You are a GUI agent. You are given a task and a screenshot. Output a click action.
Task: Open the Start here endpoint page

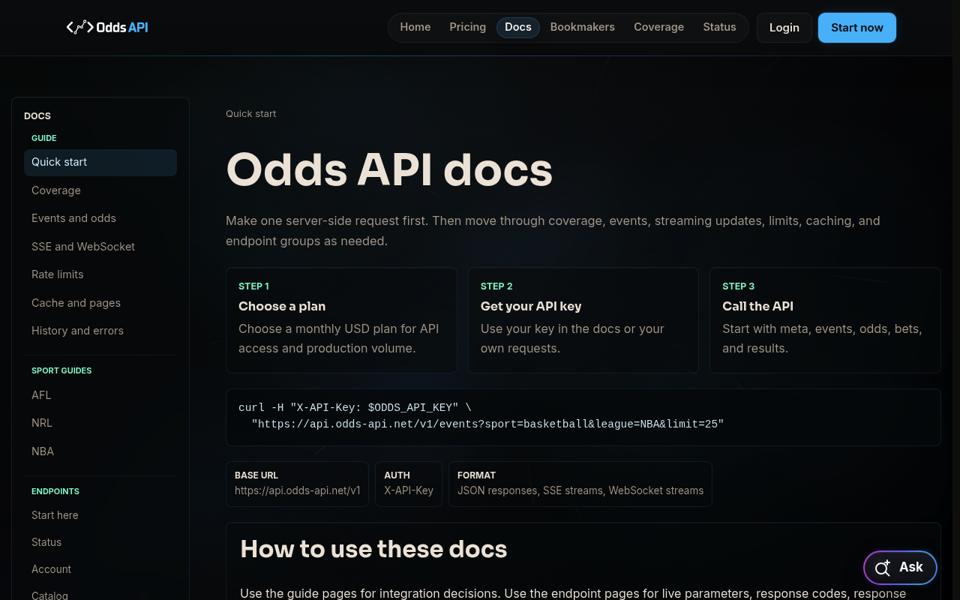click(100, 515)
